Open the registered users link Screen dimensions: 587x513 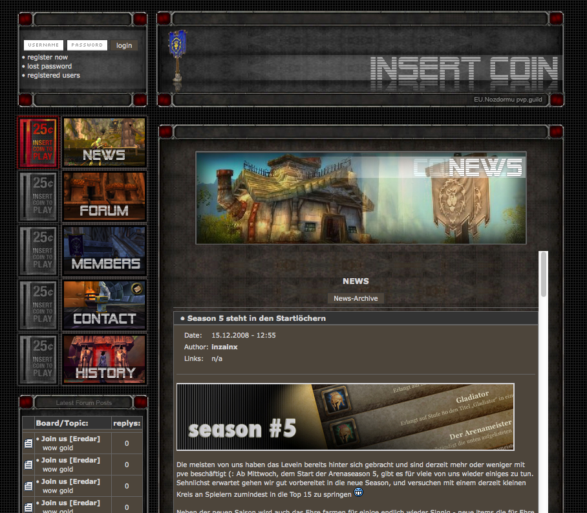tap(54, 75)
